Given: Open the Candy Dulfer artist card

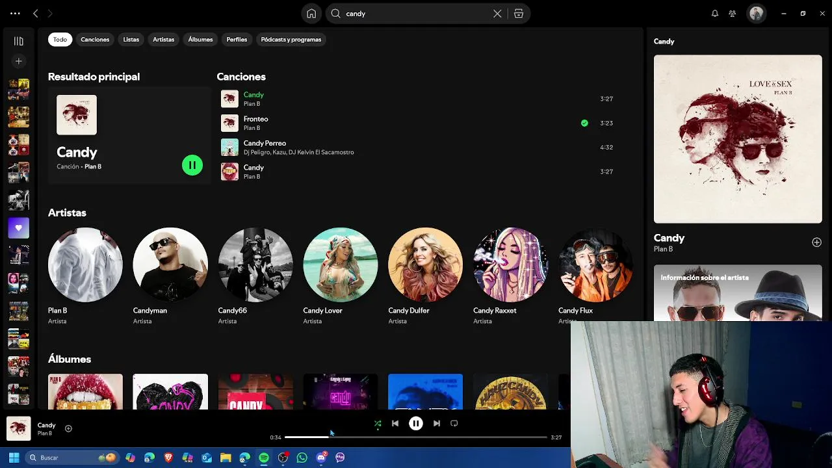Looking at the screenshot, I should click(426, 276).
